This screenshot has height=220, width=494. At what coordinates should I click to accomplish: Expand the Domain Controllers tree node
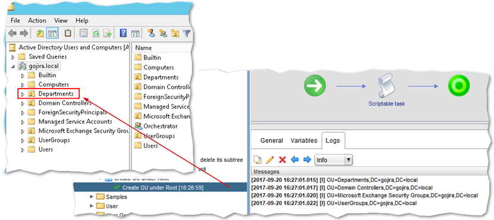click(23, 103)
